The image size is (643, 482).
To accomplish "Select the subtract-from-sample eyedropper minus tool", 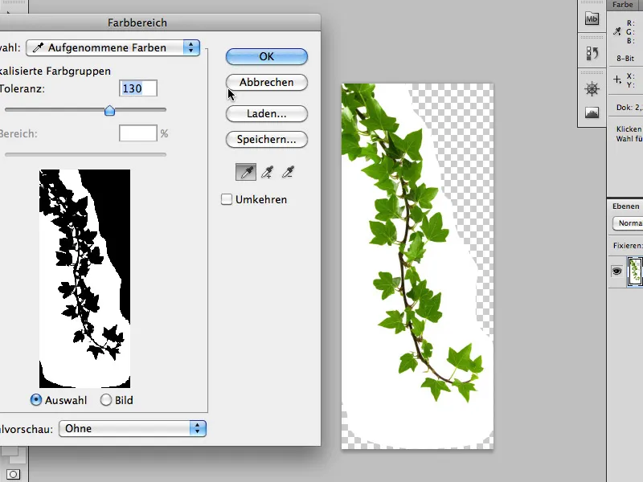I will click(x=288, y=172).
